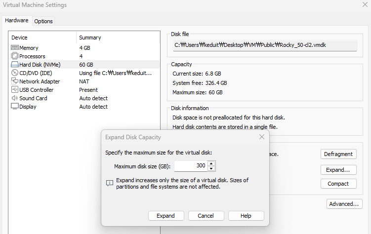Switch to the Hardware tab

point(17,20)
